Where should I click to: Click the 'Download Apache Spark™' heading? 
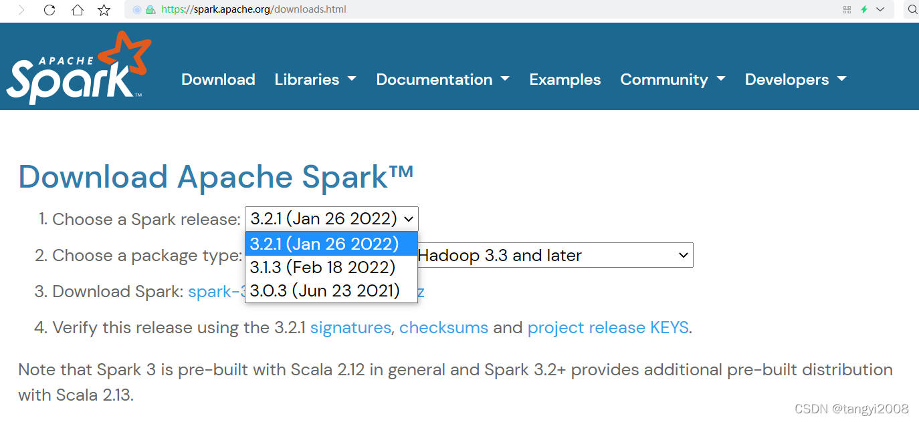click(217, 177)
